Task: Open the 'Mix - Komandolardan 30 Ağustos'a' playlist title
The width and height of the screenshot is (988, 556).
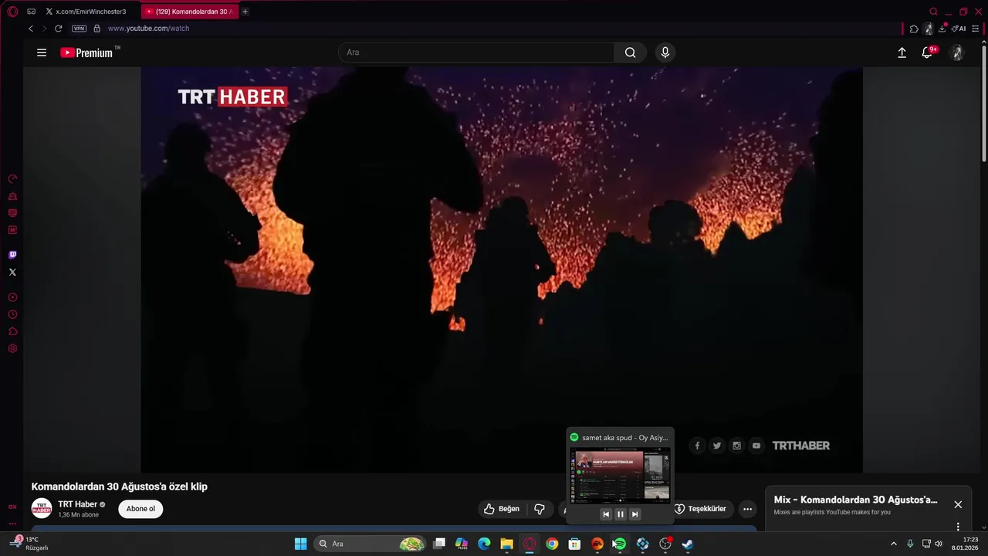Action: 856,500
